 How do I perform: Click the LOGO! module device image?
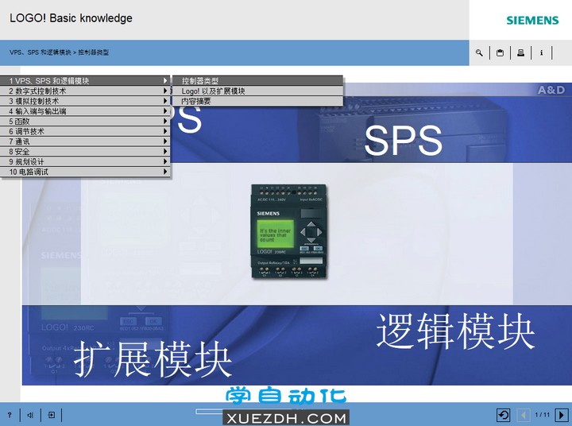click(x=288, y=231)
